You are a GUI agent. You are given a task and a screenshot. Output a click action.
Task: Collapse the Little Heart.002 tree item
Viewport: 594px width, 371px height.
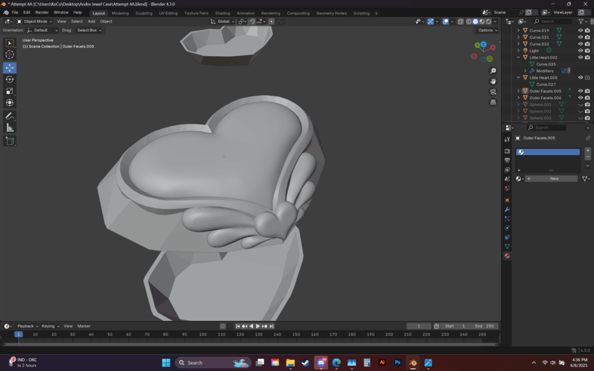click(518, 57)
